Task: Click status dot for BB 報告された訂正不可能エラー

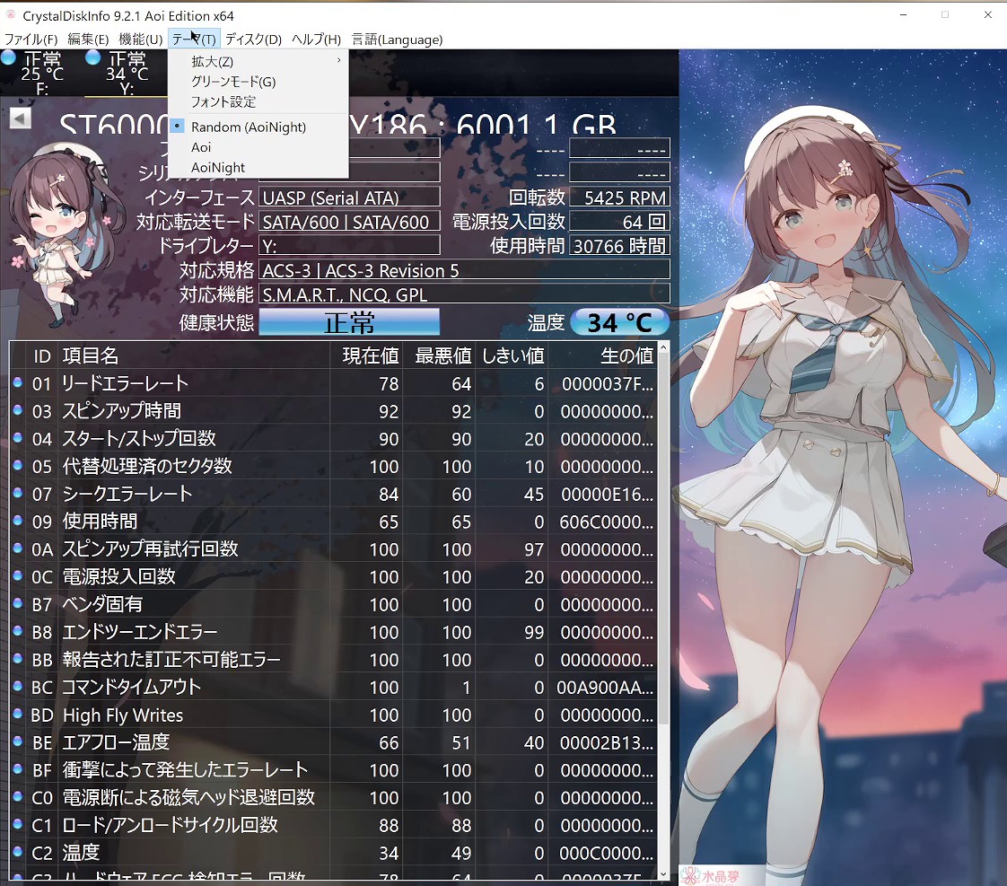Action: pyautogui.click(x=18, y=659)
